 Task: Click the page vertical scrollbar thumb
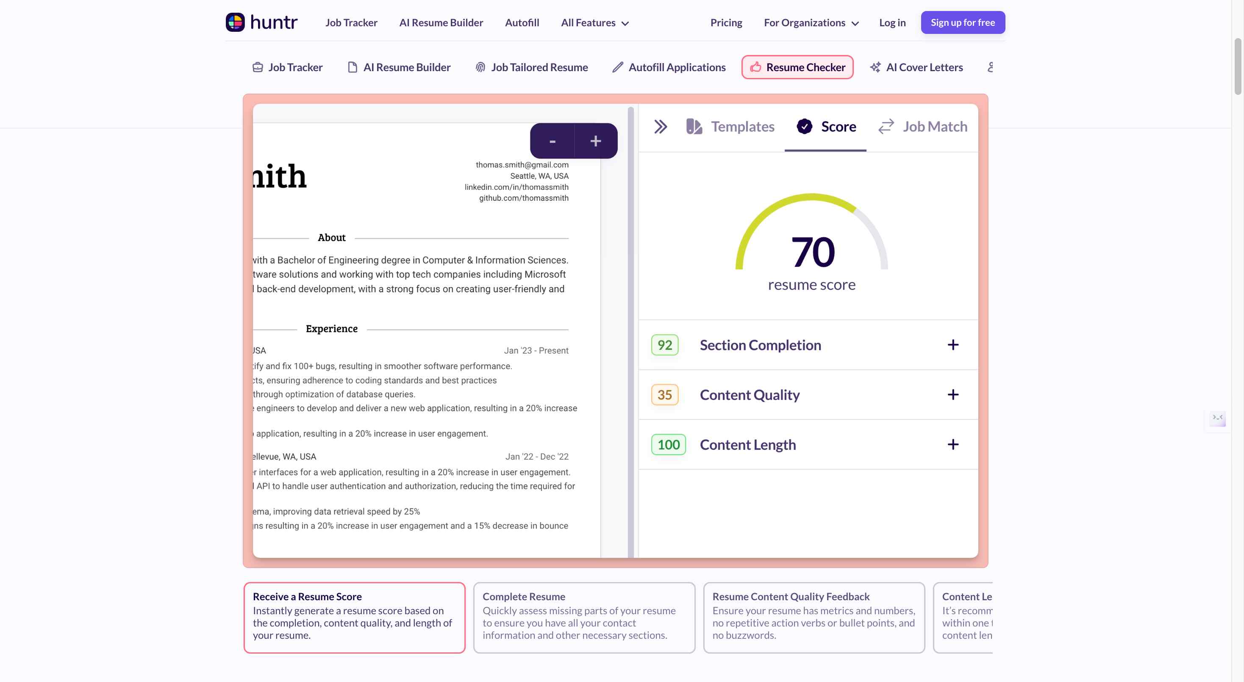[x=1238, y=67]
